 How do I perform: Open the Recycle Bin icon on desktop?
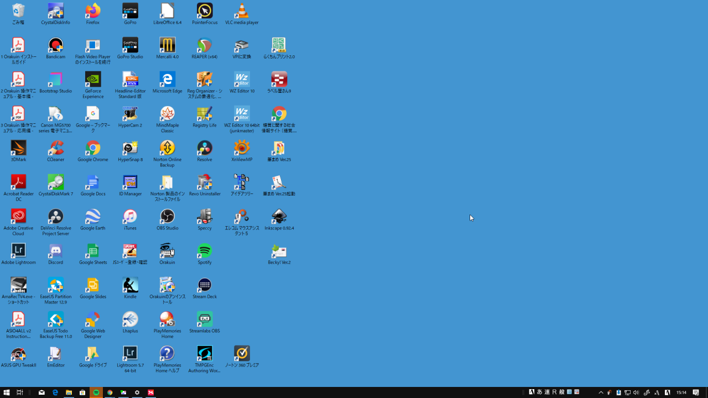tap(18, 11)
